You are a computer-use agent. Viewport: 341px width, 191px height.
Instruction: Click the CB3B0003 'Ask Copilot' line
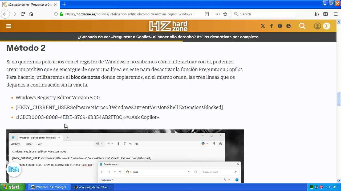pos(87,117)
